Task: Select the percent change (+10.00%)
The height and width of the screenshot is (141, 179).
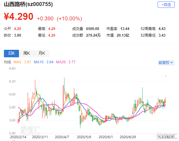Action: click(69, 19)
